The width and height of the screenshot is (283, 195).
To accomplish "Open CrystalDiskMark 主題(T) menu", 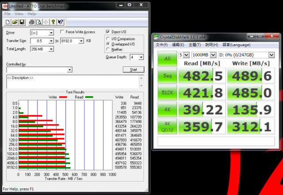I will pyautogui.click(x=195, y=45).
